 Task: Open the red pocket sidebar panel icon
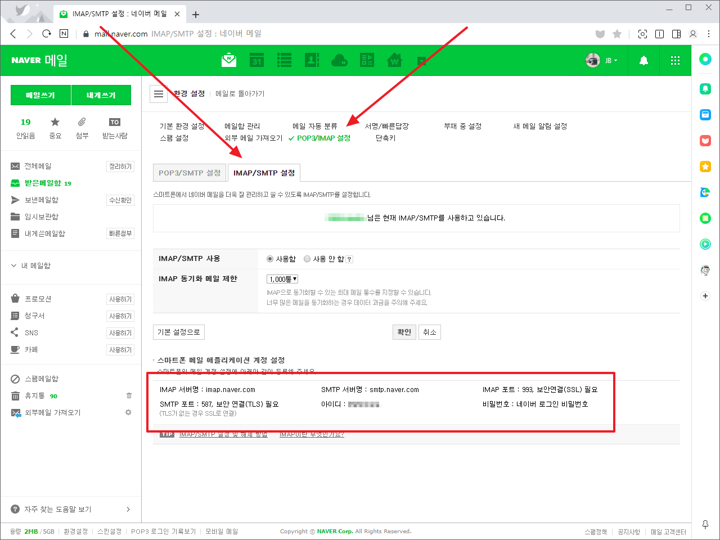[705, 141]
